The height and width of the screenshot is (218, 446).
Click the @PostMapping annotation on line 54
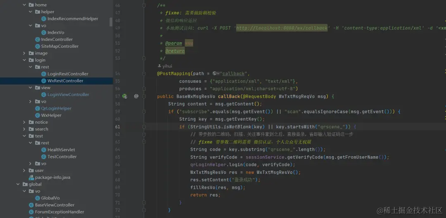tap(173, 73)
